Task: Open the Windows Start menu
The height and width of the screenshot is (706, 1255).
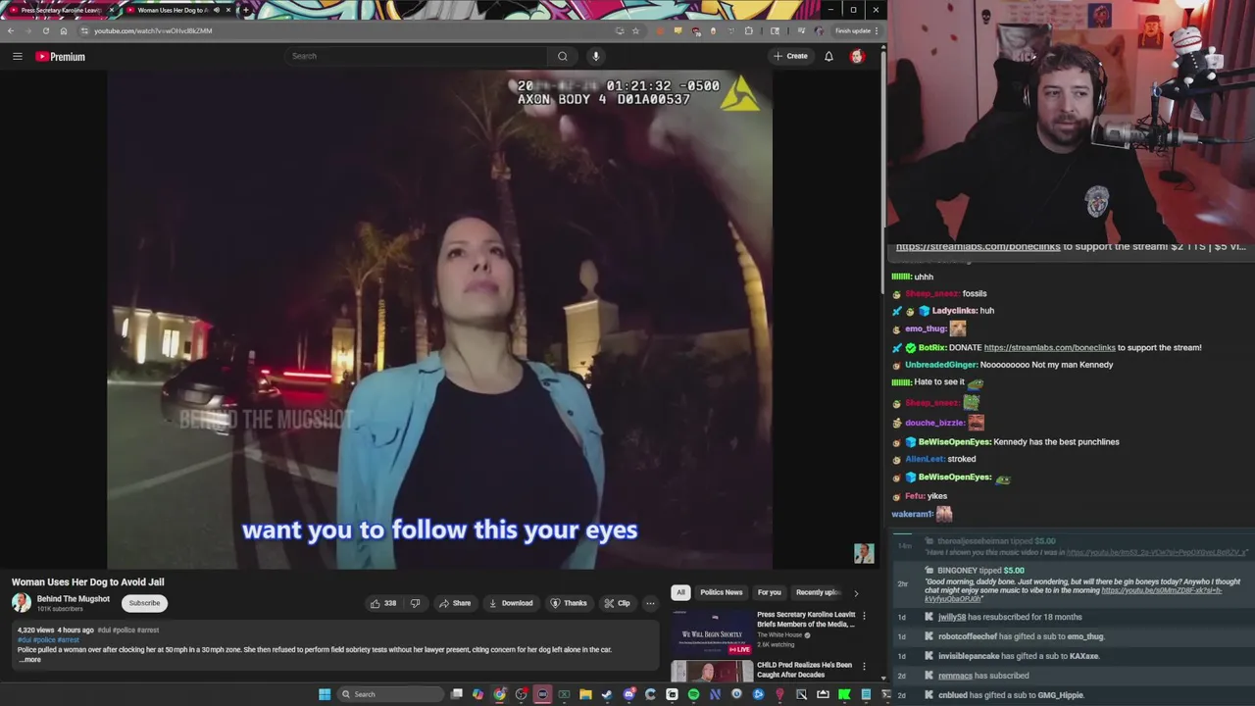Action: 325,694
